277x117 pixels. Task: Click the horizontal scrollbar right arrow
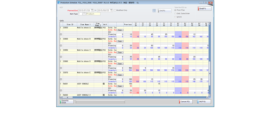pyautogui.click(x=207, y=97)
